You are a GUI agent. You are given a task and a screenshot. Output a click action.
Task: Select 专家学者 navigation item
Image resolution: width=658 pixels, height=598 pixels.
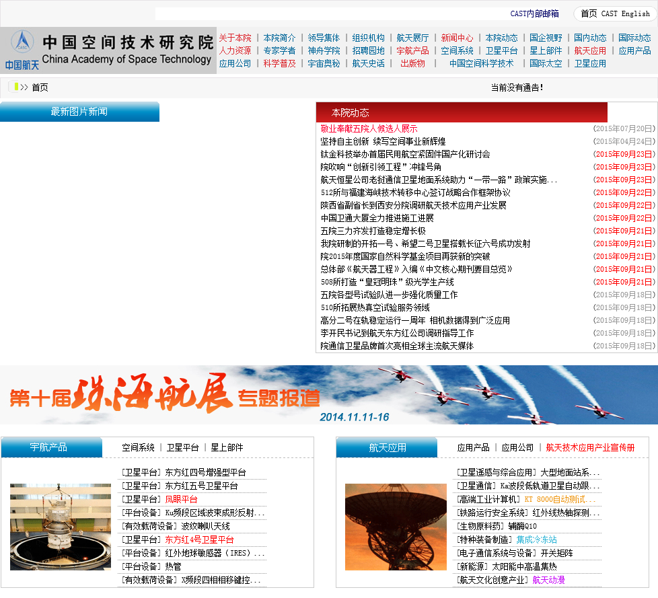279,50
